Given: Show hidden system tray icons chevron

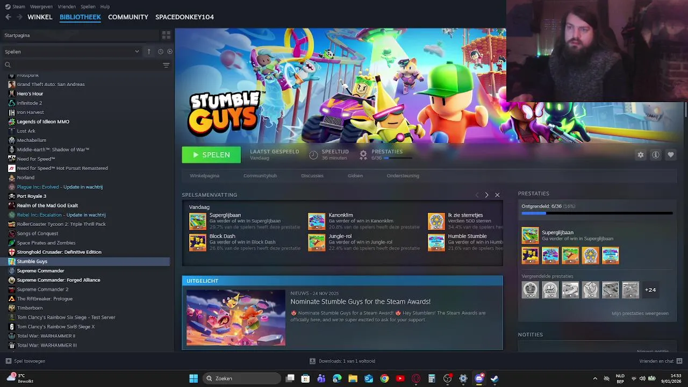Looking at the screenshot, I should [x=594, y=378].
